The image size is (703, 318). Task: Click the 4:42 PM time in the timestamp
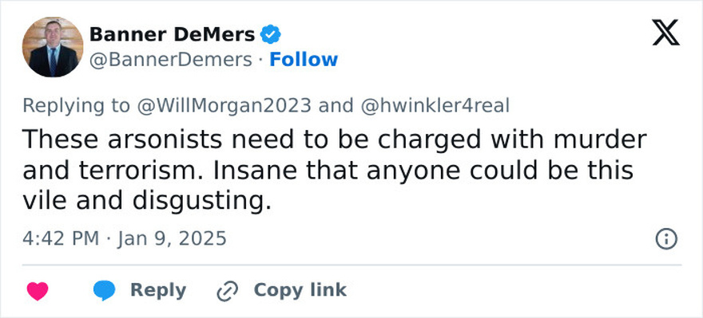pos(61,239)
